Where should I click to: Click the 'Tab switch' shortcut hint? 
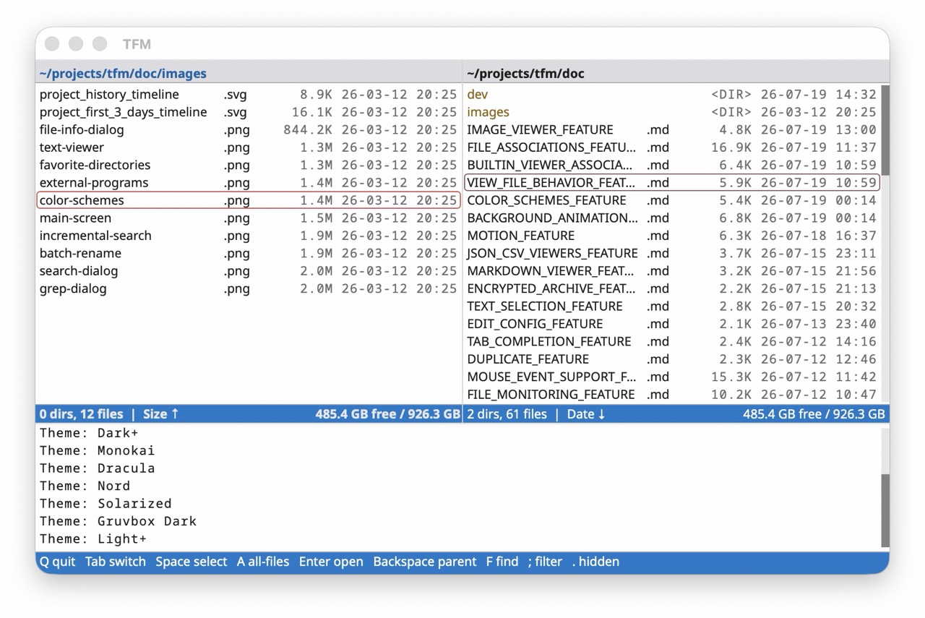[115, 562]
